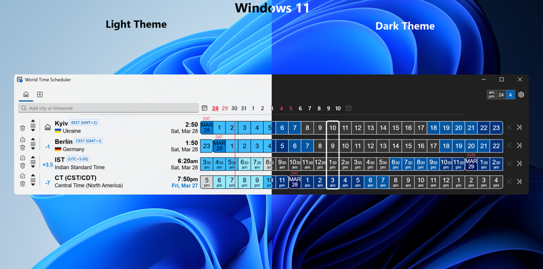Click the Berlin row drag handle
The height and width of the screenshot is (269, 543).
click(33, 143)
